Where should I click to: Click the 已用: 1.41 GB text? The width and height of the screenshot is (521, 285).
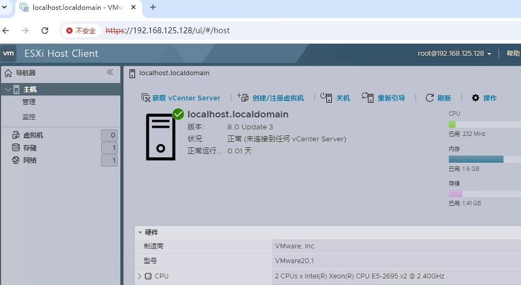click(x=465, y=204)
